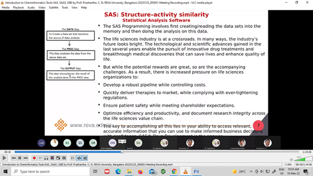Open the Help menu
This screenshot has width=313, height=176.
click(x=84, y=7)
